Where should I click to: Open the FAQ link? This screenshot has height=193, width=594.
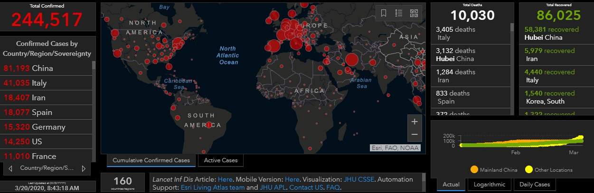333,188
